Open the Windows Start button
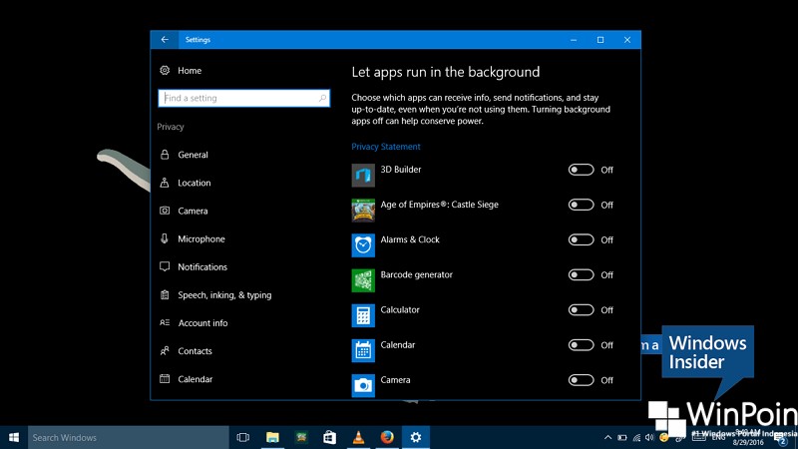 tap(14, 437)
